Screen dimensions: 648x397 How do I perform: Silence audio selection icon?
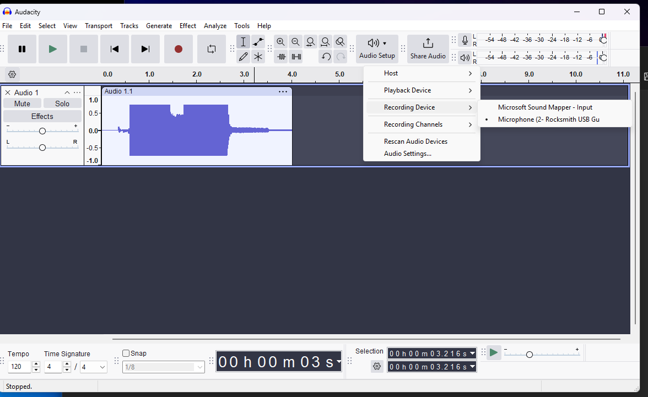[x=296, y=57]
